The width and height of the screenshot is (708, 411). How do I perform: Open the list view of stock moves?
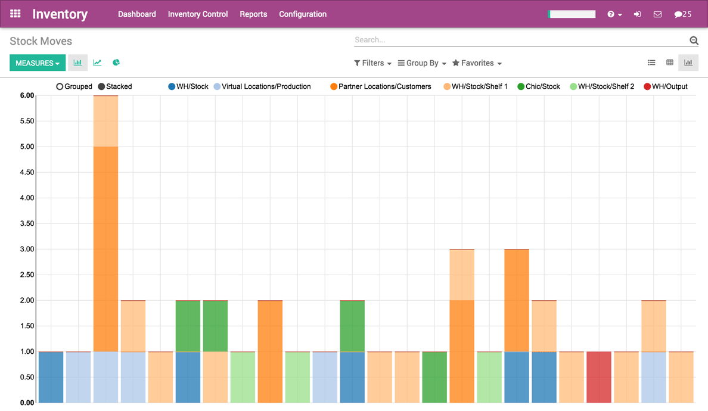tap(651, 61)
